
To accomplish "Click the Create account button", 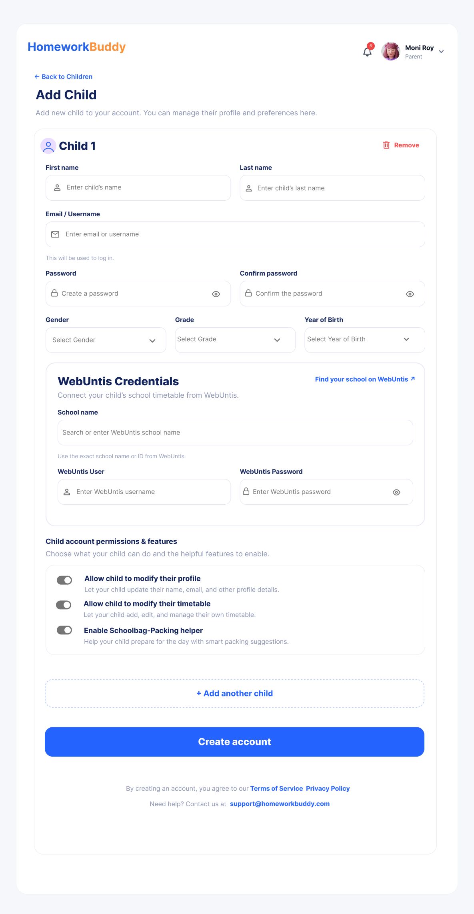I will (x=234, y=742).
